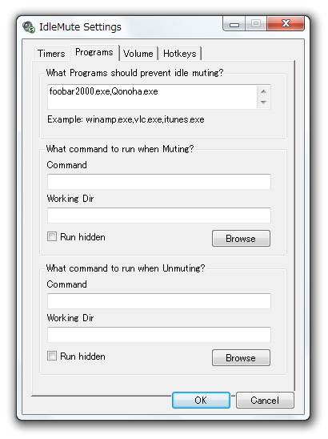
Task: Enable Run hidden for Muting command
Action: (52, 236)
